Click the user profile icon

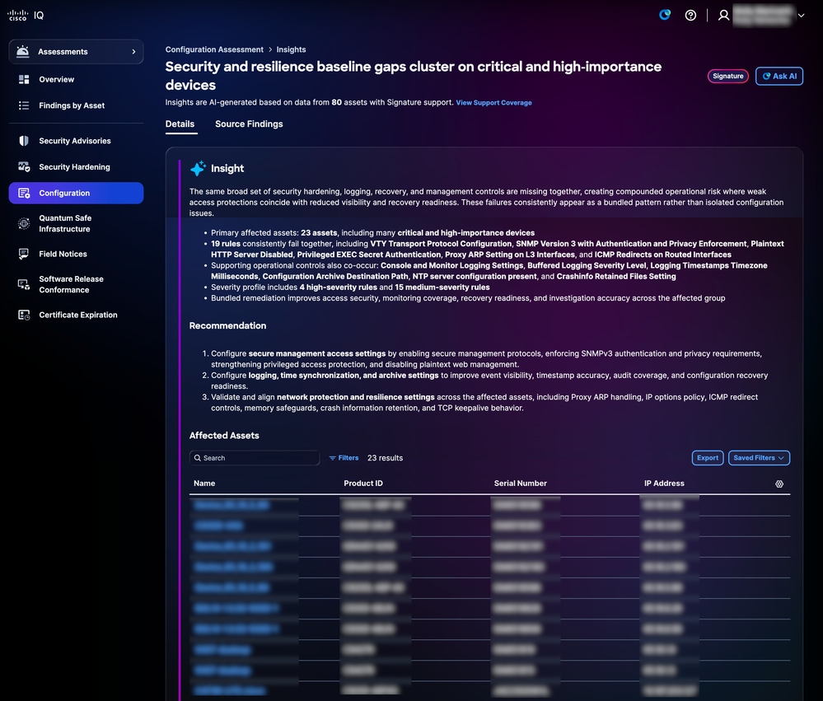[723, 15]
